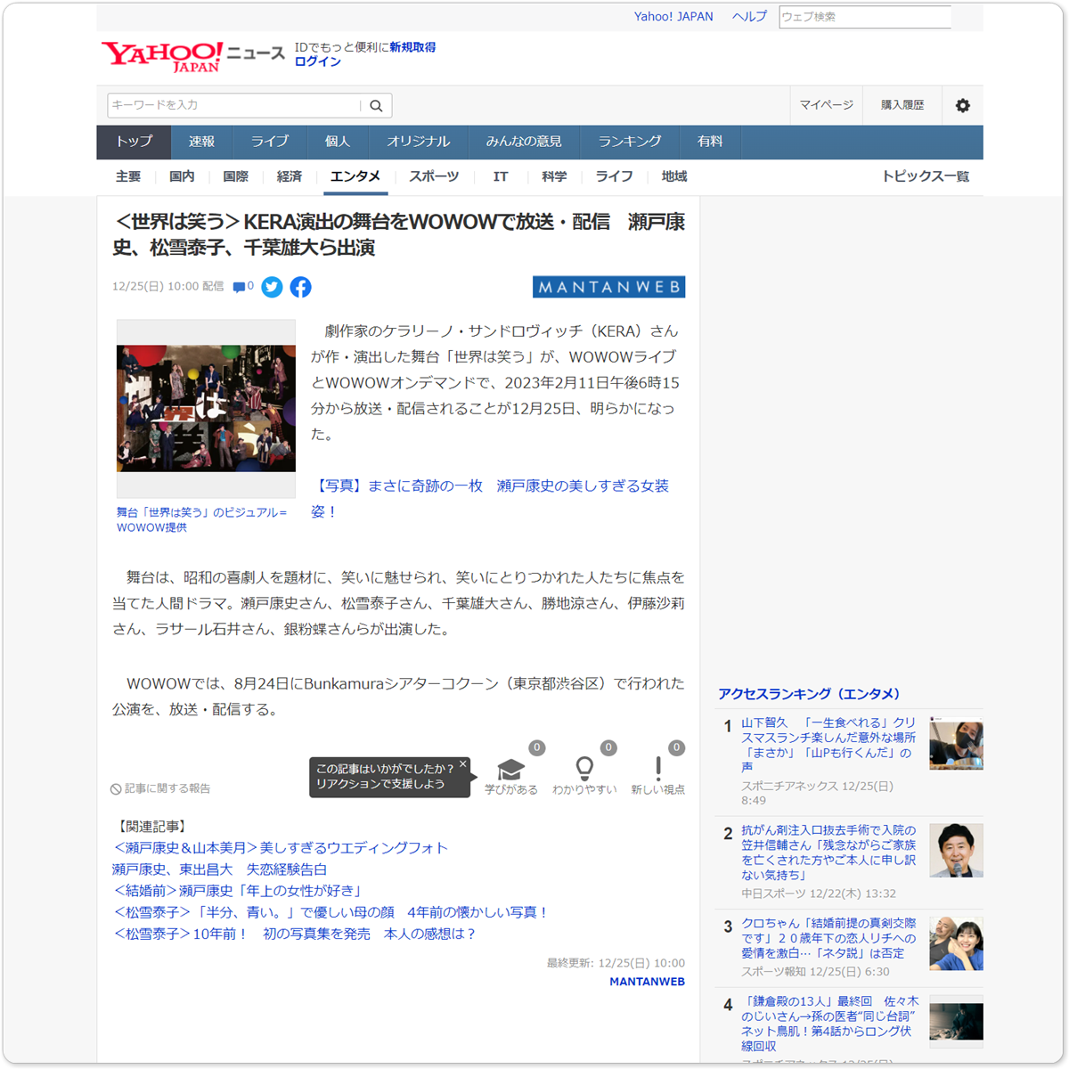
Task: Open the Yahoo! JAPAN top link
Action: click(673, 17)
